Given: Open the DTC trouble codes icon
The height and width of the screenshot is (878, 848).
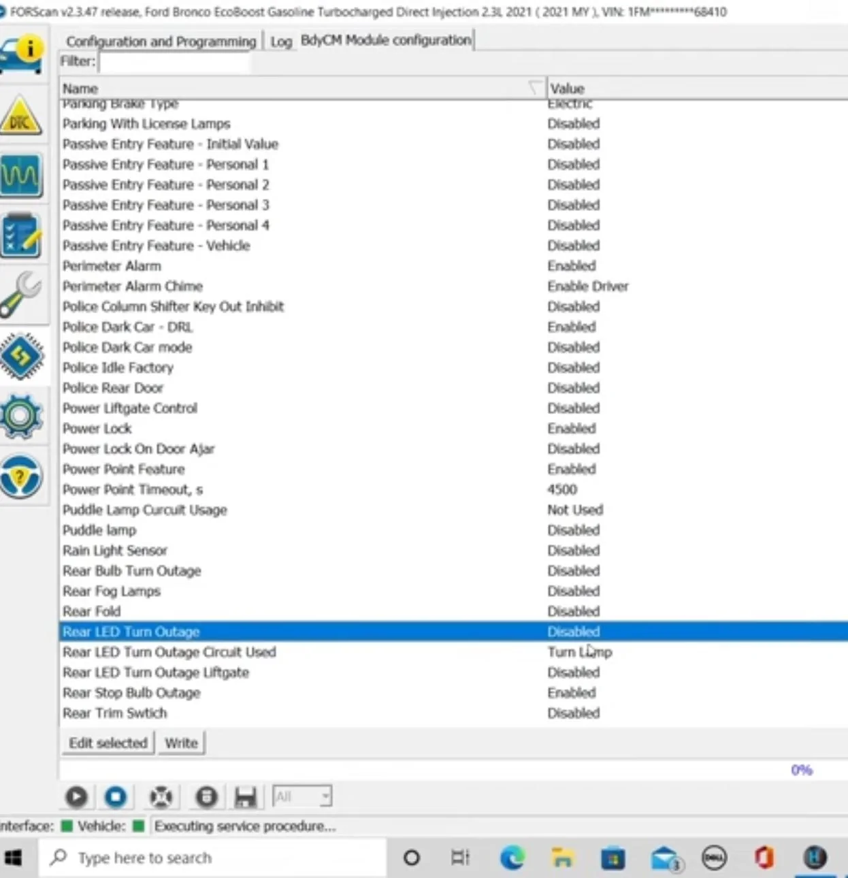Looking at the screenshot, I should pos(22,116).
